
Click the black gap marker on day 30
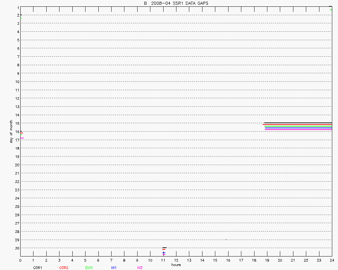(164, 248)
